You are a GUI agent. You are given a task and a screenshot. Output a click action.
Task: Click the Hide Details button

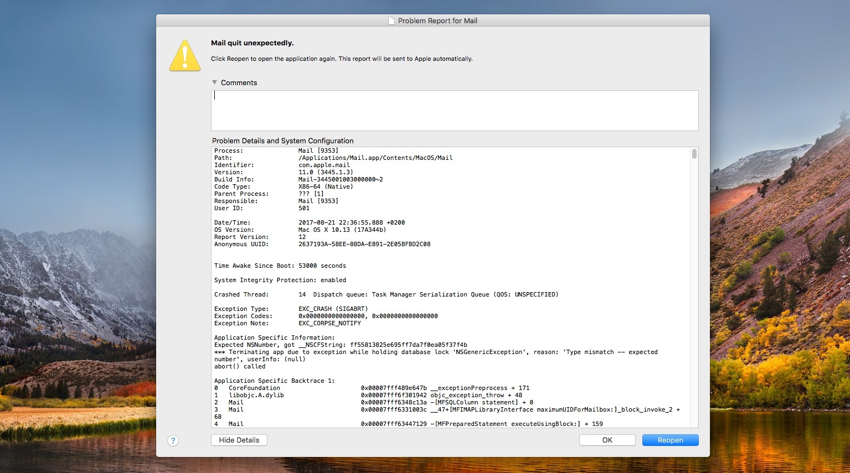tap(239, 440)
